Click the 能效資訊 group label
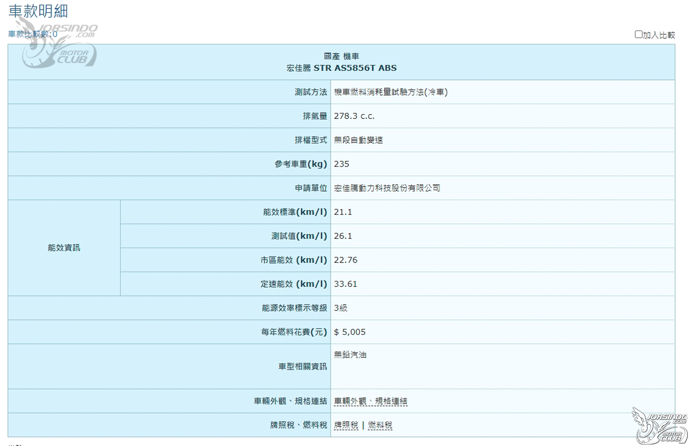The width and height of the screenshot is (690, 446). click(64, 248)
